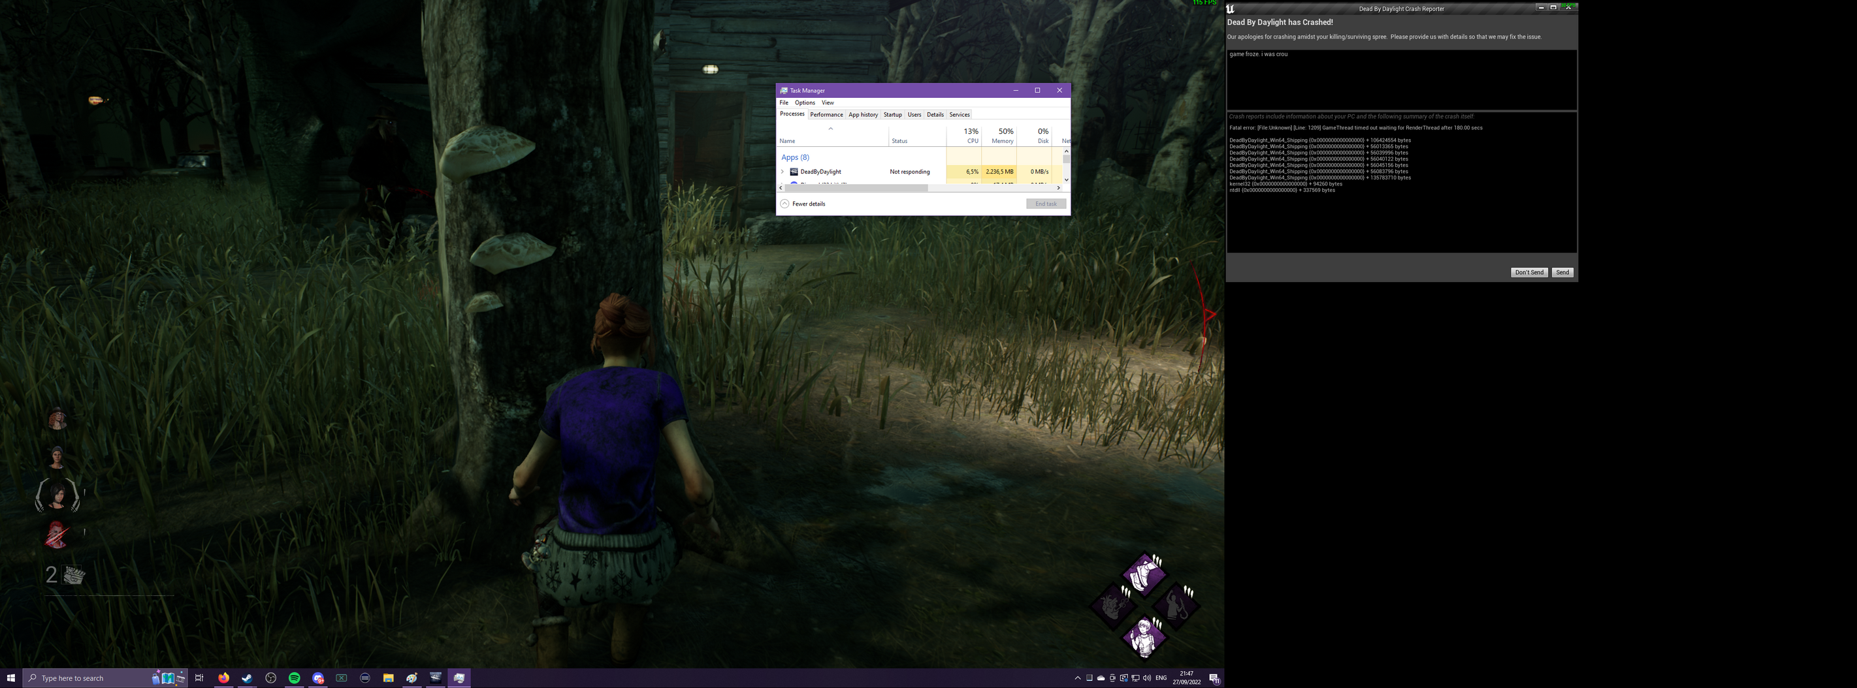Click the crash description text box
Viewport: 1857px width, 688px height.
pos(1401,79)
